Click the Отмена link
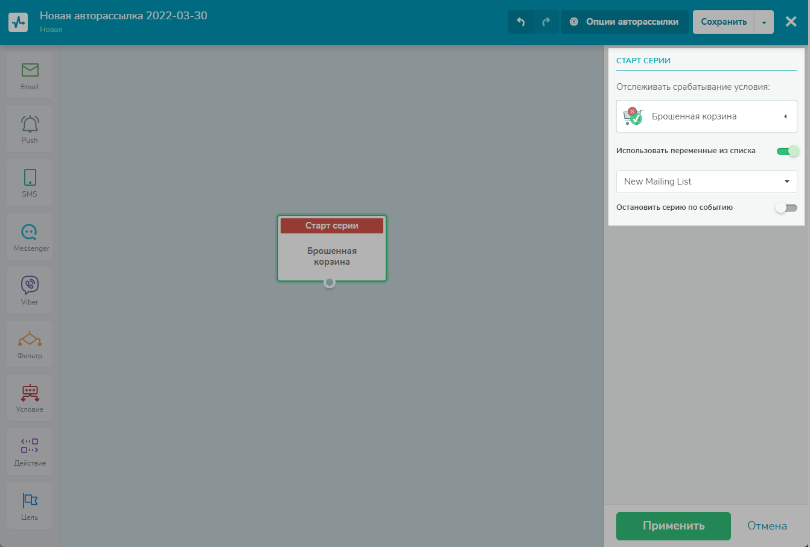Viewport: 810px width, 547px height. tap(767, 526)
